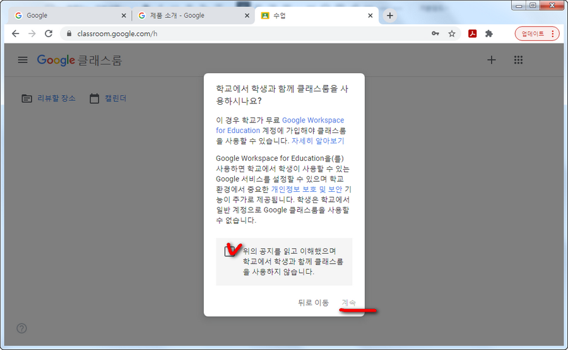Follow the 자세히 알아보기 link
Viewport: 568px width, 350px height.
pos(317,141)
